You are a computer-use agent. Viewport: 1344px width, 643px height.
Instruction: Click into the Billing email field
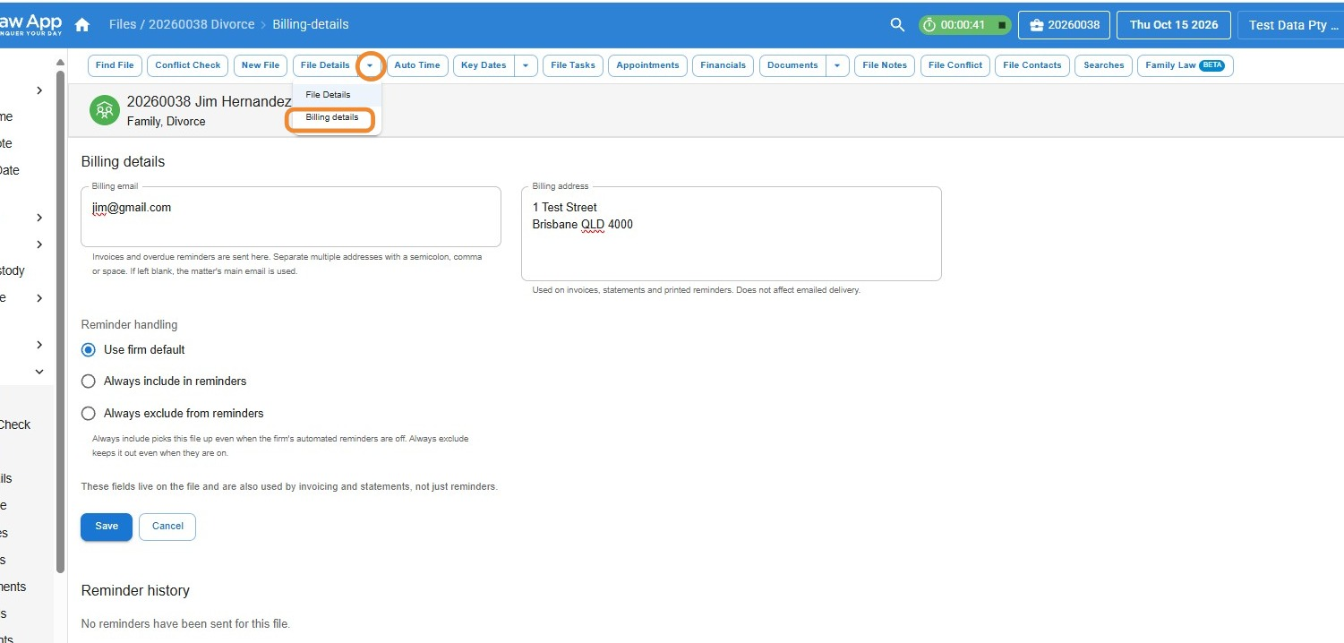pyautogui.click(x=291, y=217)
